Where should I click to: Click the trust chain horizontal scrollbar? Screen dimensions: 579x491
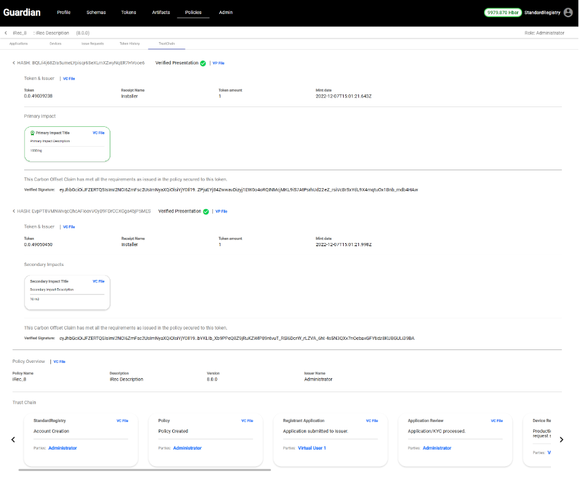coord(145,470)
